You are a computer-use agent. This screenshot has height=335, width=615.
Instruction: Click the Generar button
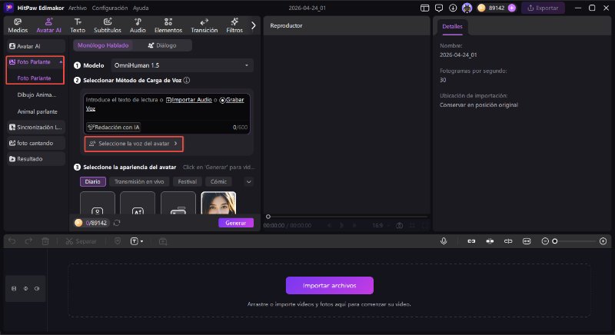click(236, 223)
